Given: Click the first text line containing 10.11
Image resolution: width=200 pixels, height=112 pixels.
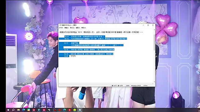Looking at the screenshot, I should (102, 32).
